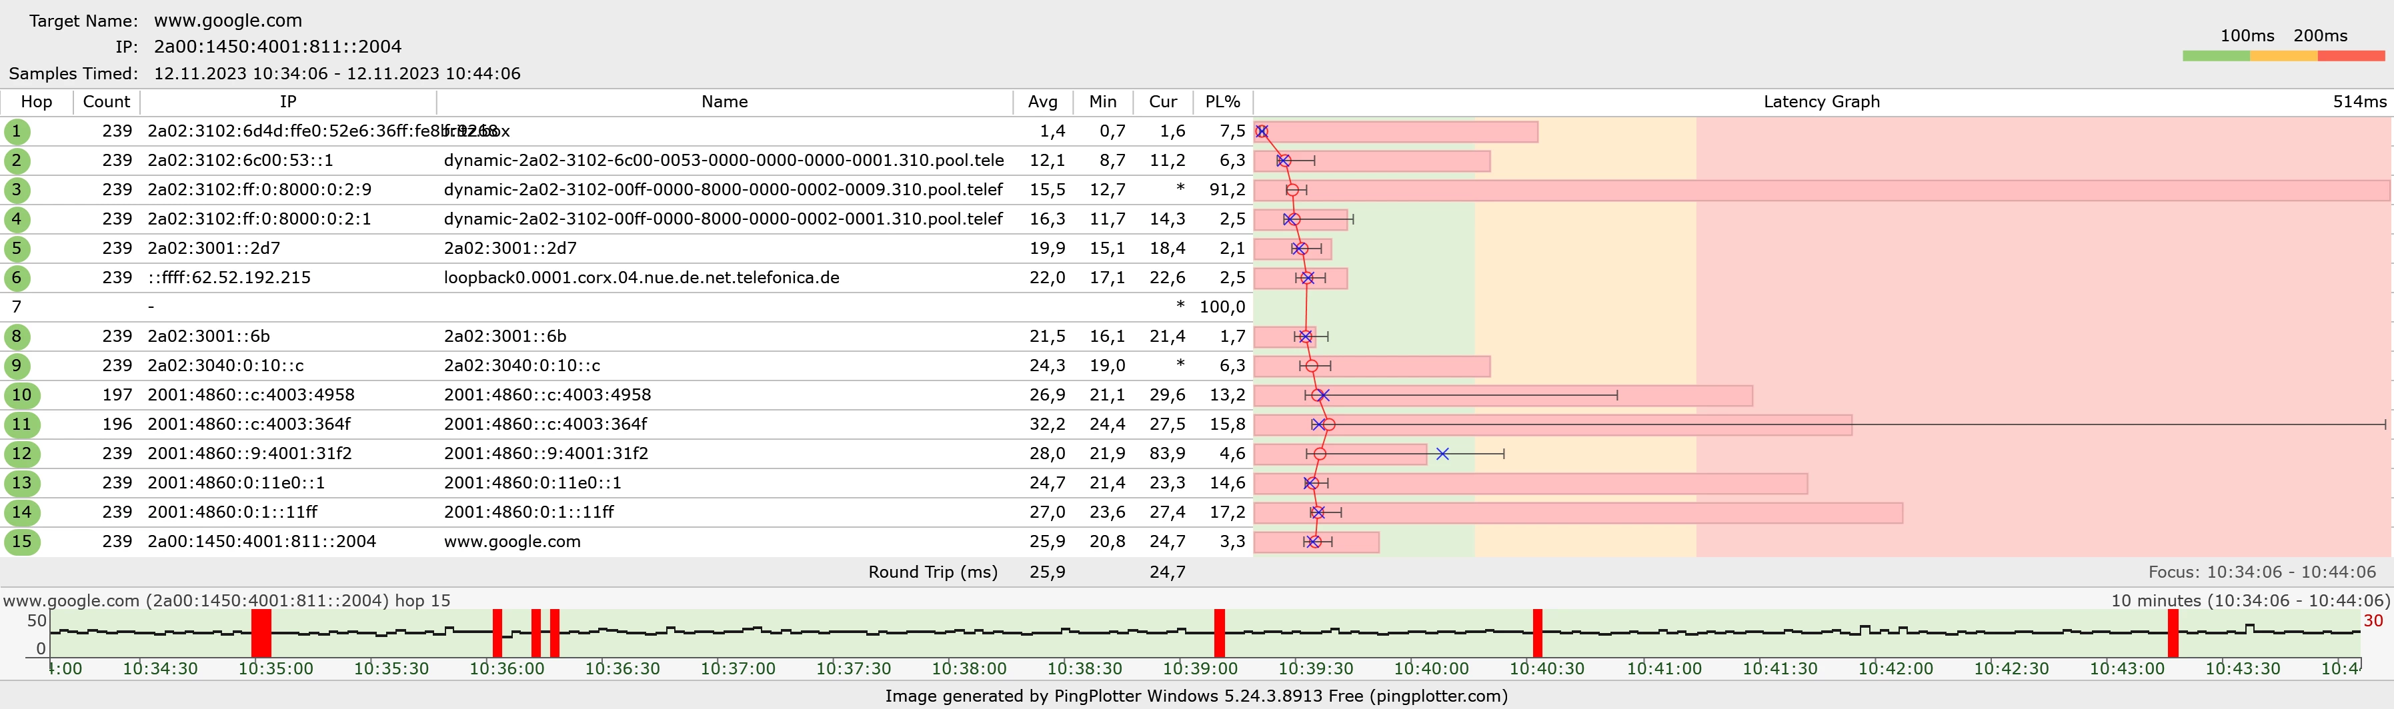Click the loopback0.0001.corx.04.nue.de.net.telefonica.de name

[642, 278]
